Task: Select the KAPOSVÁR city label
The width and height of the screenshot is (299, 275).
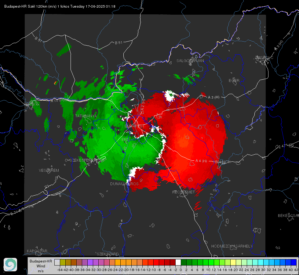Action: 37,251
